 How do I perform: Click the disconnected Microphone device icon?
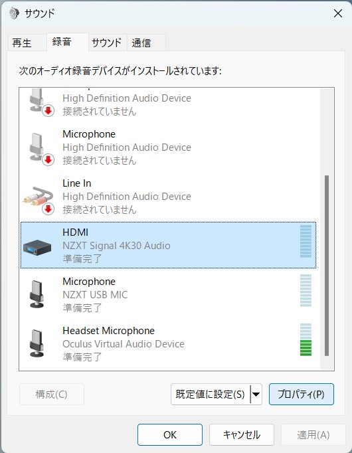pos(41,149)
